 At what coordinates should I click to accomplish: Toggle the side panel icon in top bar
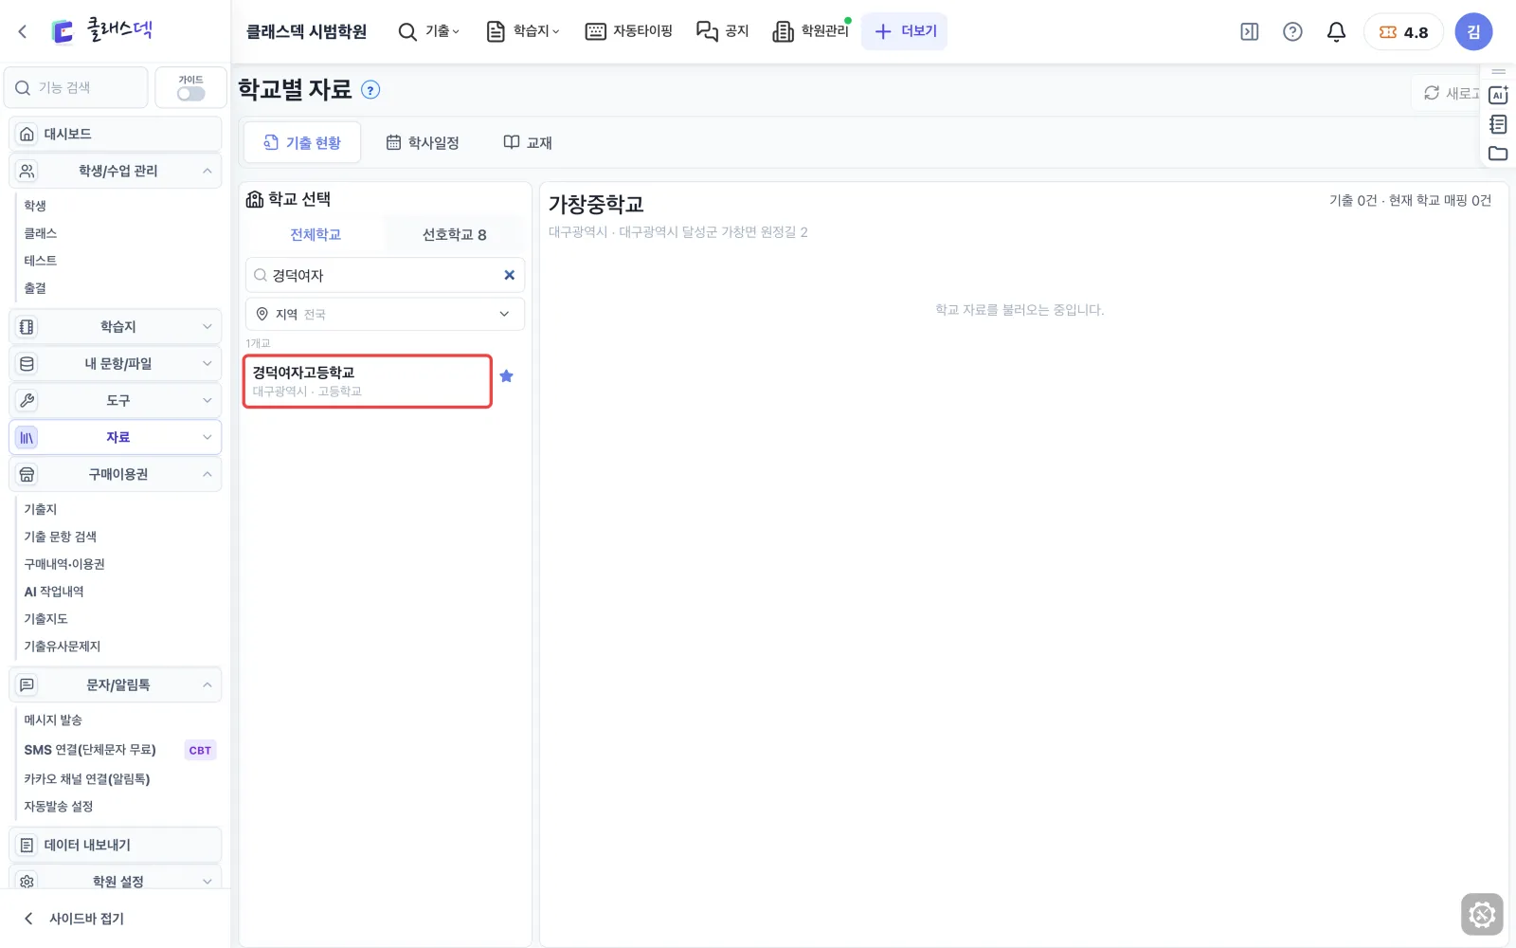point(1249,32)
